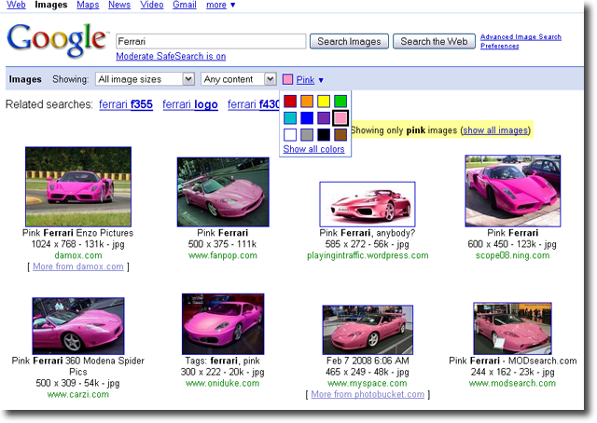Open the Preferences link
597x423 pixels.
pyautogui.click(x=500, y=46)
